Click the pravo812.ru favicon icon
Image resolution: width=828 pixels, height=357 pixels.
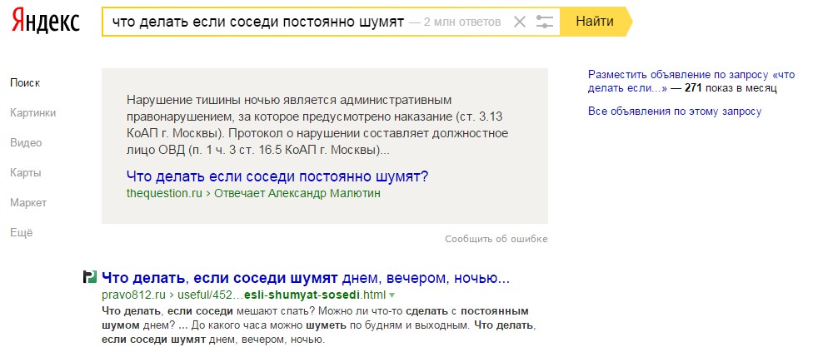click(x=90, y=277)
